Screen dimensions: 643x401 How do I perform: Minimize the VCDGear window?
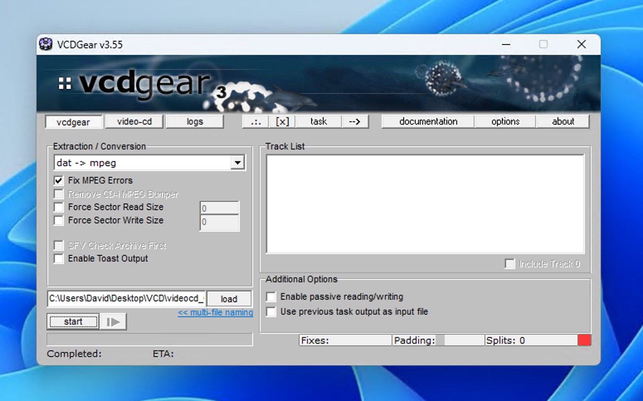(506, 44)
